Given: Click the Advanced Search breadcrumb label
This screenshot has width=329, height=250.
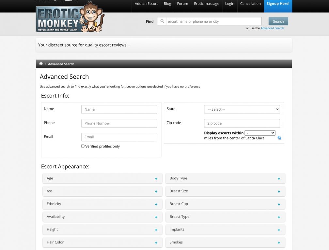Looking at the screenshot, I should click(61, 64).
